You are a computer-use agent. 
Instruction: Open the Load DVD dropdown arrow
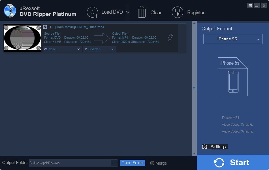[x=128, y=12]
